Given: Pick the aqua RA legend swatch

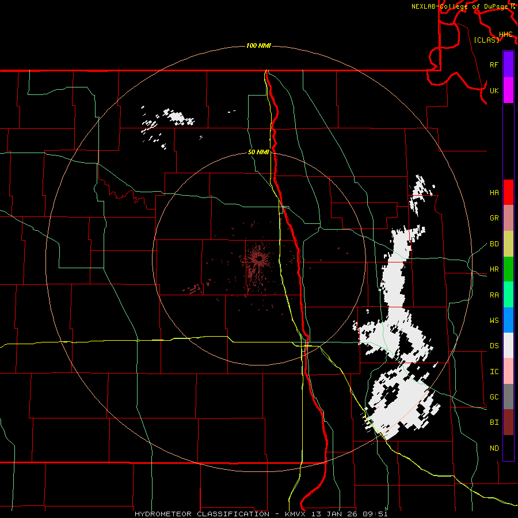Looking at the screenshot, I should 508,295.
